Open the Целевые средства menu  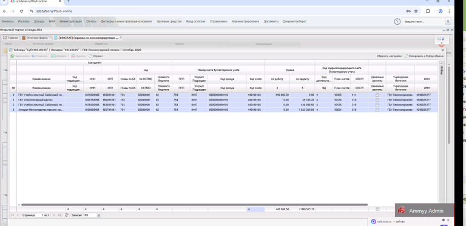(169, 21)
